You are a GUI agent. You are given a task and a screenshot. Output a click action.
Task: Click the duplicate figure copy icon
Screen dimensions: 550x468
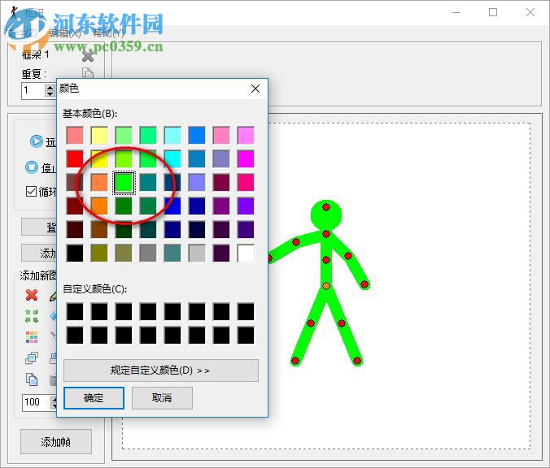coord(32,379)
